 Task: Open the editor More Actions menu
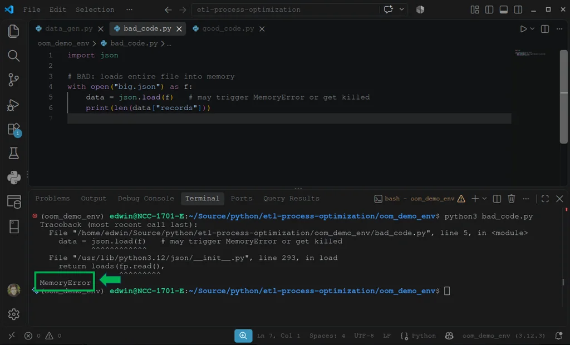coord(559,29)
